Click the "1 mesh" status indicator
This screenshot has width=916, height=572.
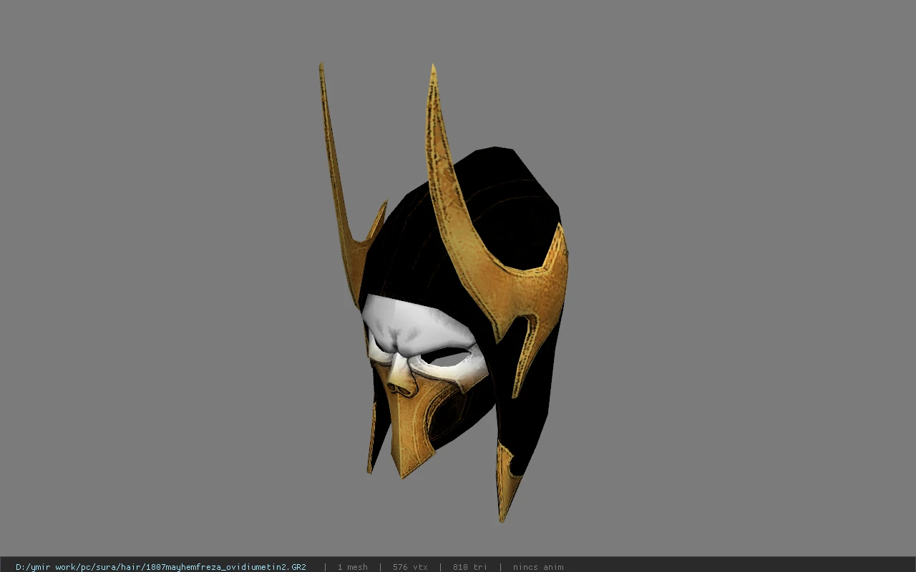point(352,567)
